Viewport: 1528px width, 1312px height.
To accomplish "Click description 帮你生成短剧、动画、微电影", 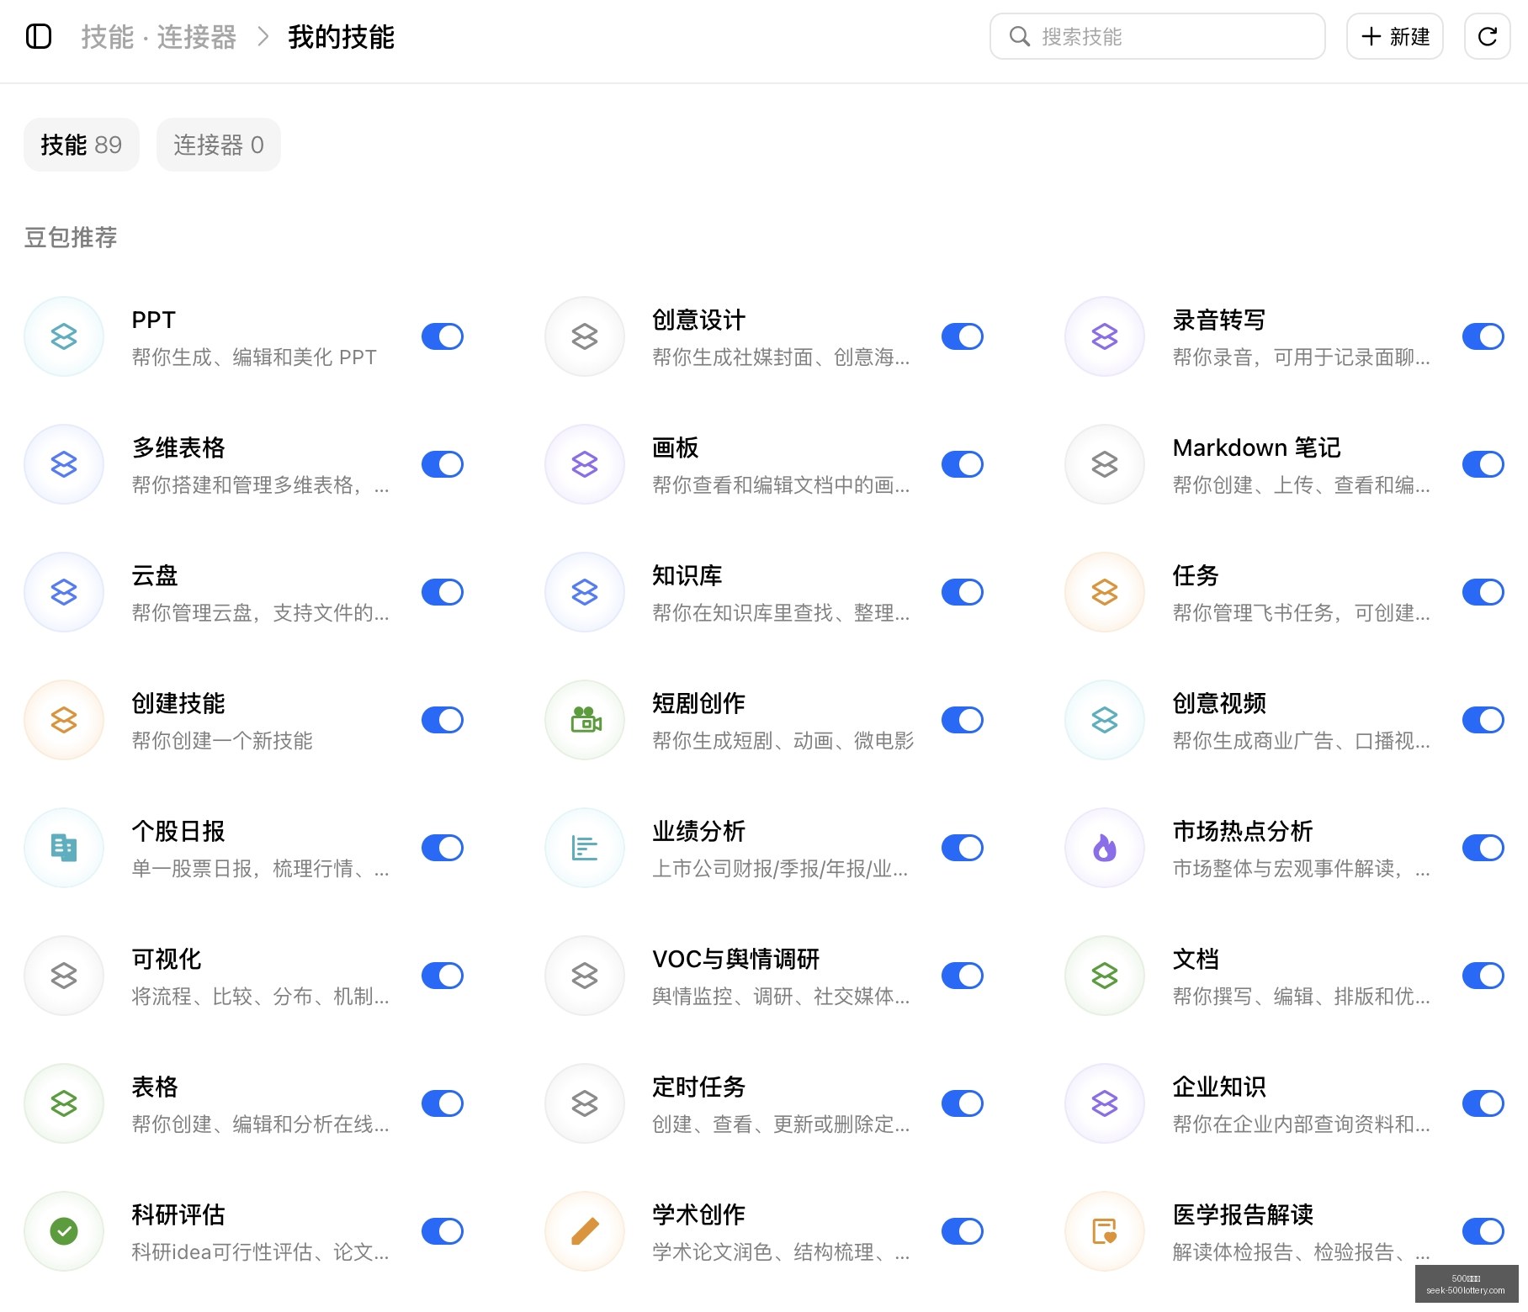I will (x=783, y=740).
